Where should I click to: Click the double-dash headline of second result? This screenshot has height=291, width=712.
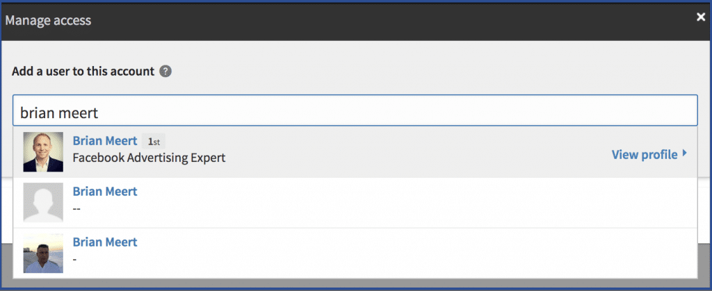tap(76, 210)
